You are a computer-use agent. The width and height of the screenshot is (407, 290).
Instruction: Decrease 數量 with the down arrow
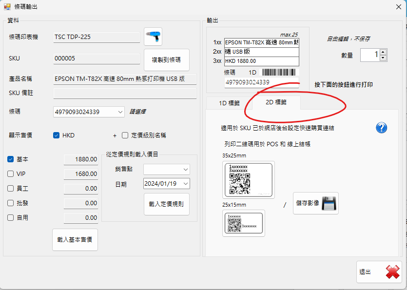[x=383, y=58]
